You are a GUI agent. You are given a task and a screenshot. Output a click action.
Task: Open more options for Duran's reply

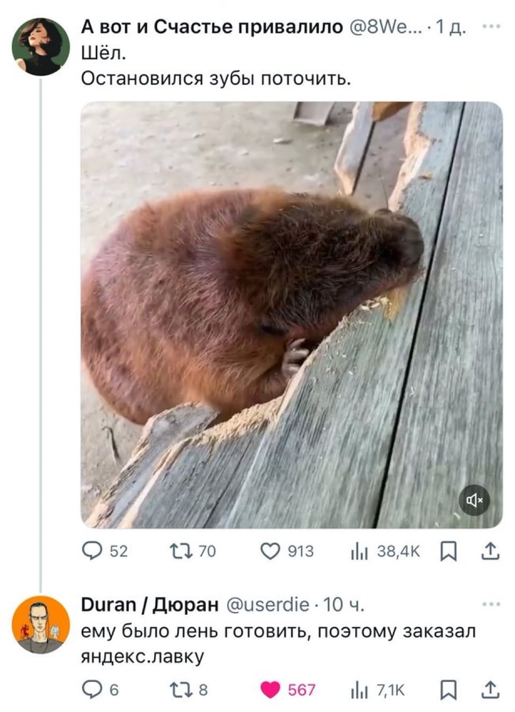pyautogui.click(x=491, y=605)
